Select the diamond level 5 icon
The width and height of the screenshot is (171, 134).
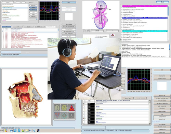(x=64, y=115)
